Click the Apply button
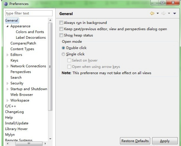Image resolution: width=181 pixels, height=146 pixels. coord(165,141)
